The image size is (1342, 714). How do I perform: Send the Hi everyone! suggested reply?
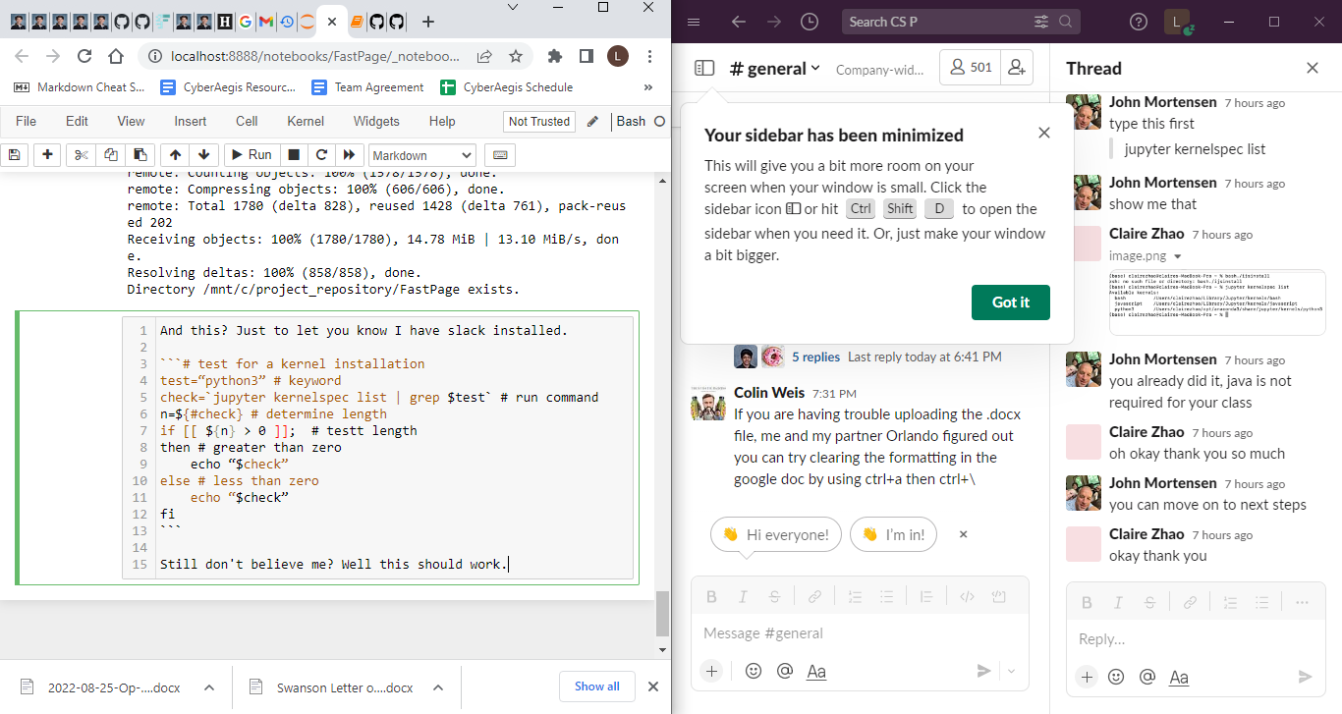[x=776, y=534]
